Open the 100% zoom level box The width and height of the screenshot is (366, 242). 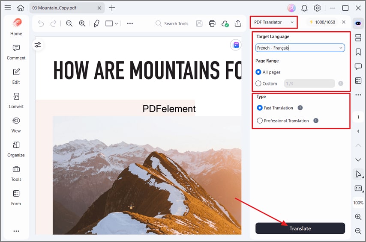[x=358, y=203]
